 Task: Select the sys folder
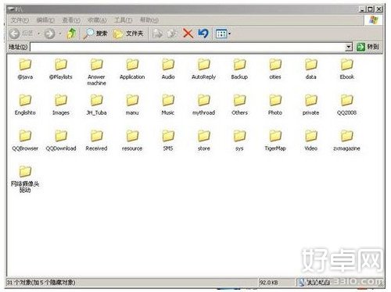point(239,141)
